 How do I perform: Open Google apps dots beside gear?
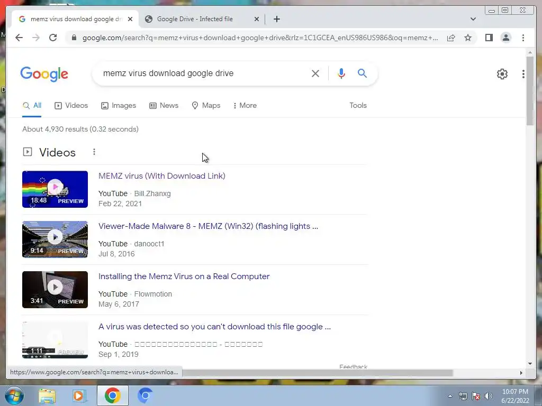pos(523,74)
